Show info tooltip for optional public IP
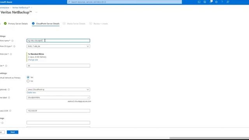Screen dimensions: 249x140 (x=9, y=89)
